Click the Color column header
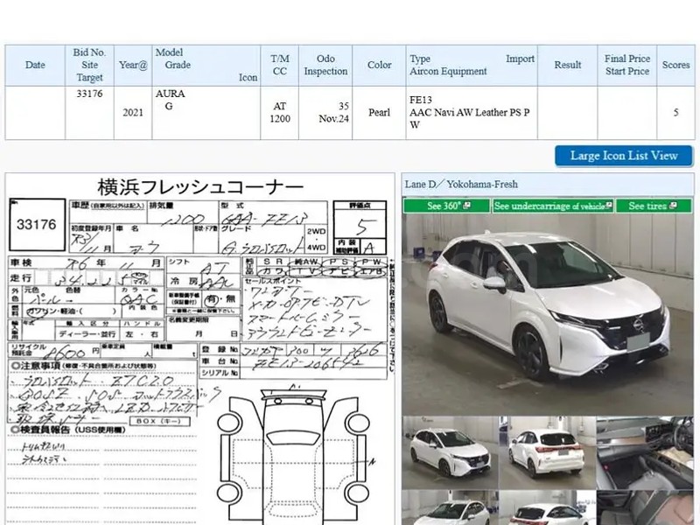The height and width of the screenshot is (525, 700). tap(379, 65)
